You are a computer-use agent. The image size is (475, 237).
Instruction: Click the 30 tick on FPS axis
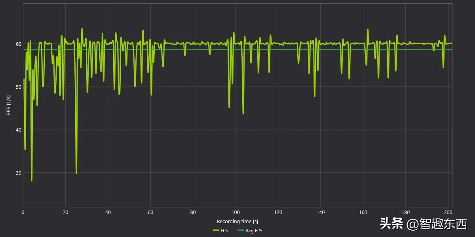click(18, 173)
